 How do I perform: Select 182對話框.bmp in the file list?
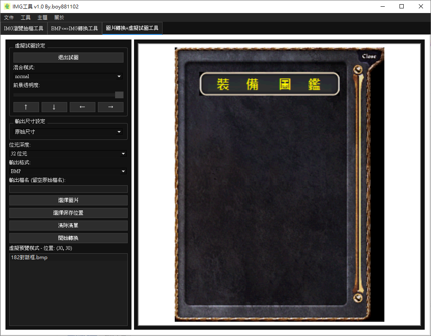pos(68,257)
